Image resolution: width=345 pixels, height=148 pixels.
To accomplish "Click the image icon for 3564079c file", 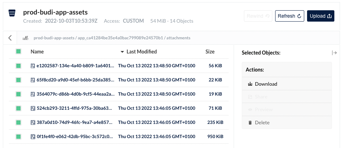I will [33, 94].
